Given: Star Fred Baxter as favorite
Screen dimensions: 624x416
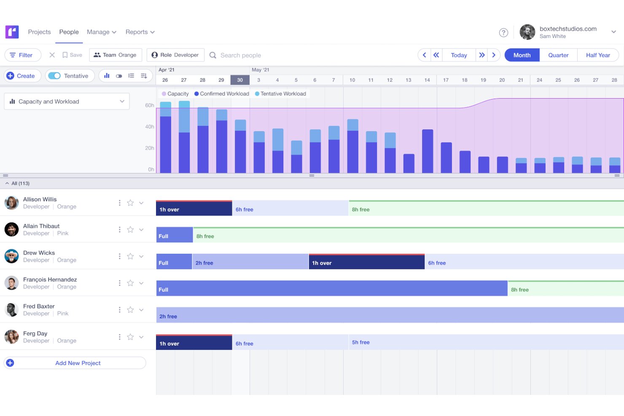Looking at the screenshot, I should click(x=130, y=310).
